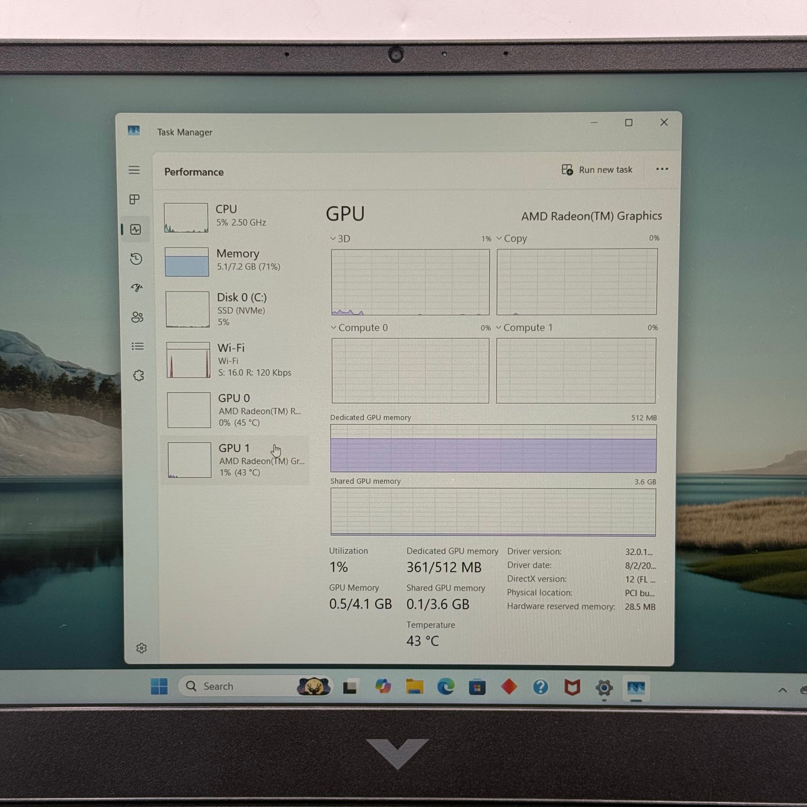Select the Memory performance item

coord(235,261)
